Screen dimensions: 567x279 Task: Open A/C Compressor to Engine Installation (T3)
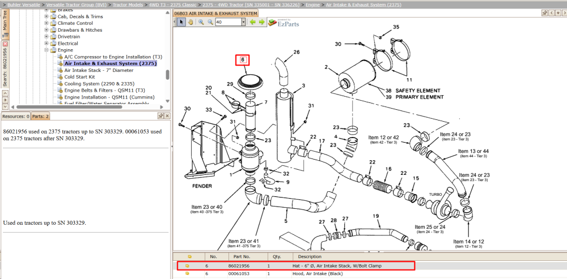[113, 57]
